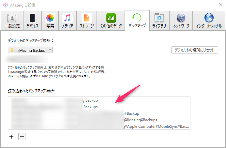Remove backup location with minus button
Image resolution: width=226 pixels, height=148 pixels.
[x=22, y=137]
